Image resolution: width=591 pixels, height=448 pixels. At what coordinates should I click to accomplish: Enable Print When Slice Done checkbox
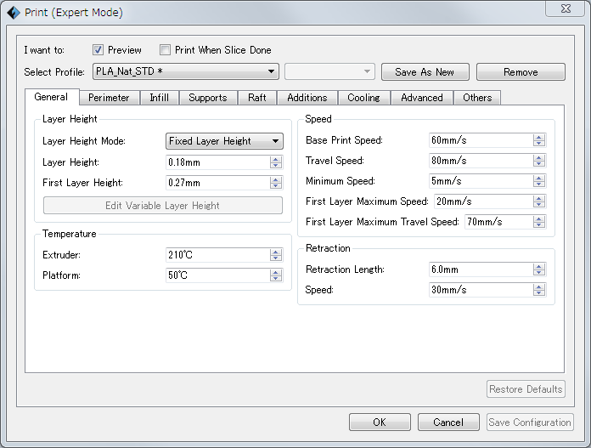click(x=165, y=50)
